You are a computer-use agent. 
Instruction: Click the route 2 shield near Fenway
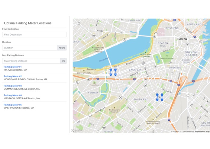coord(78,82)
